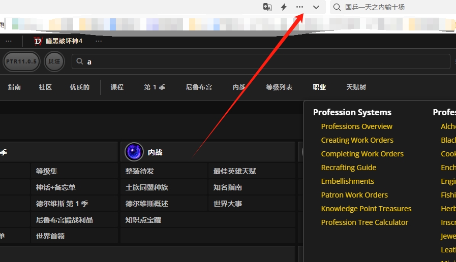Click the Diablo 4 red D logo
The image size is (456, 262).
click(38, 41)
